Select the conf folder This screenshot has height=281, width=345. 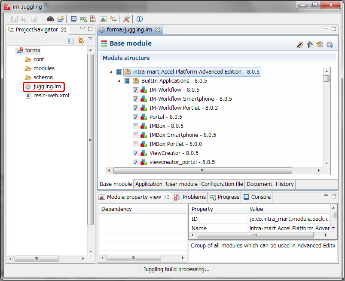coord(34,59)
